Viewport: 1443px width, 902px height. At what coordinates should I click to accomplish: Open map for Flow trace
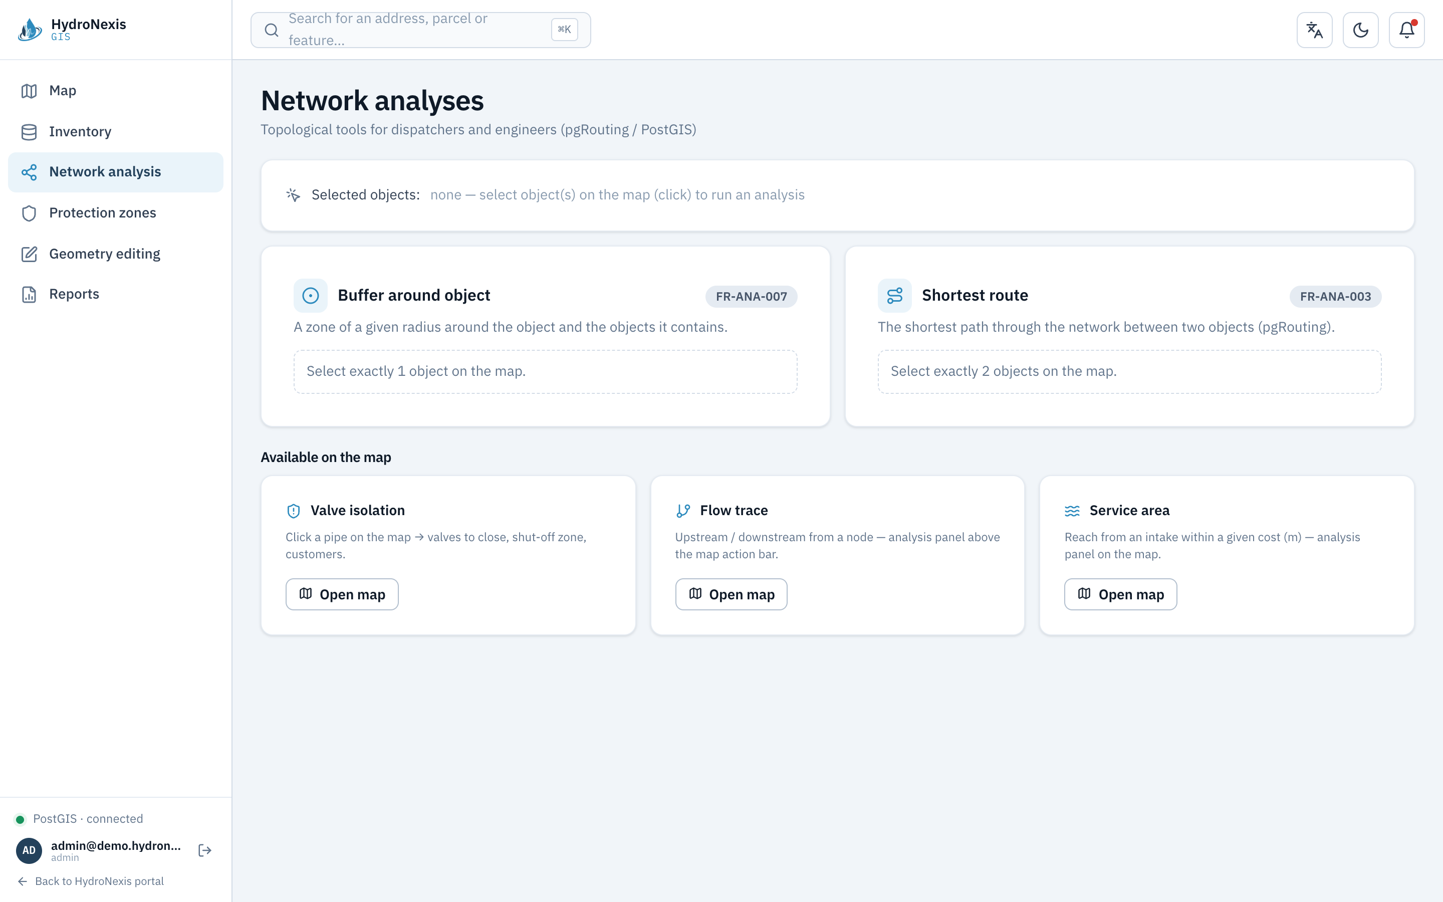[731, 594]
